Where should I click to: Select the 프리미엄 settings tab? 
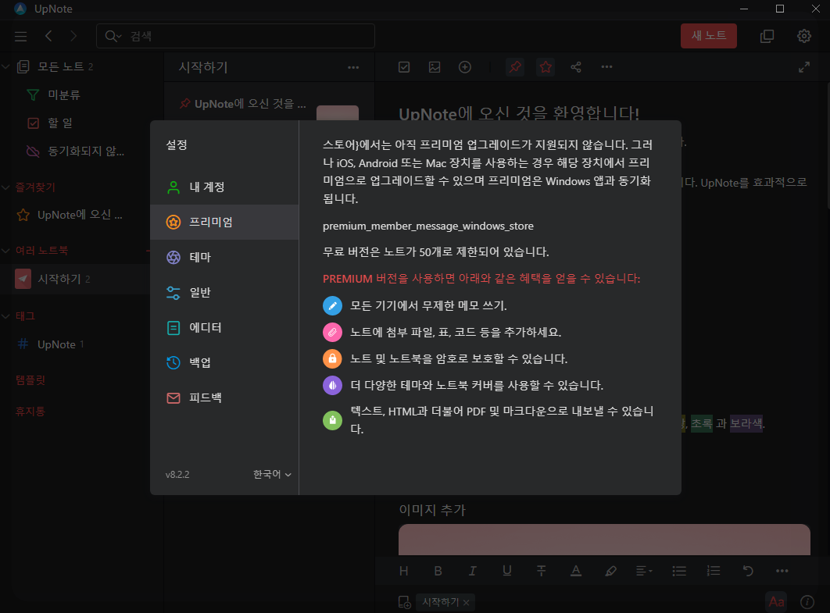pyautogui.click(x=224, y=222)
